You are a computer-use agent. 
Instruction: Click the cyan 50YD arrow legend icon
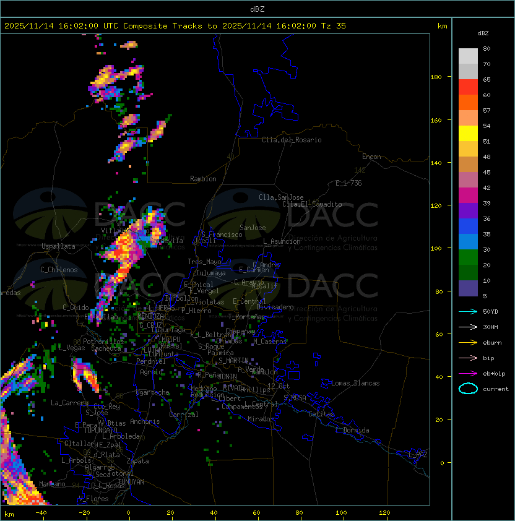468,311
